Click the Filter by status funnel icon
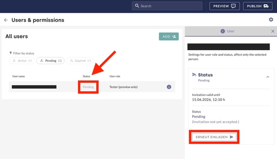Screen dimensions: 277x159 [11, 53]
